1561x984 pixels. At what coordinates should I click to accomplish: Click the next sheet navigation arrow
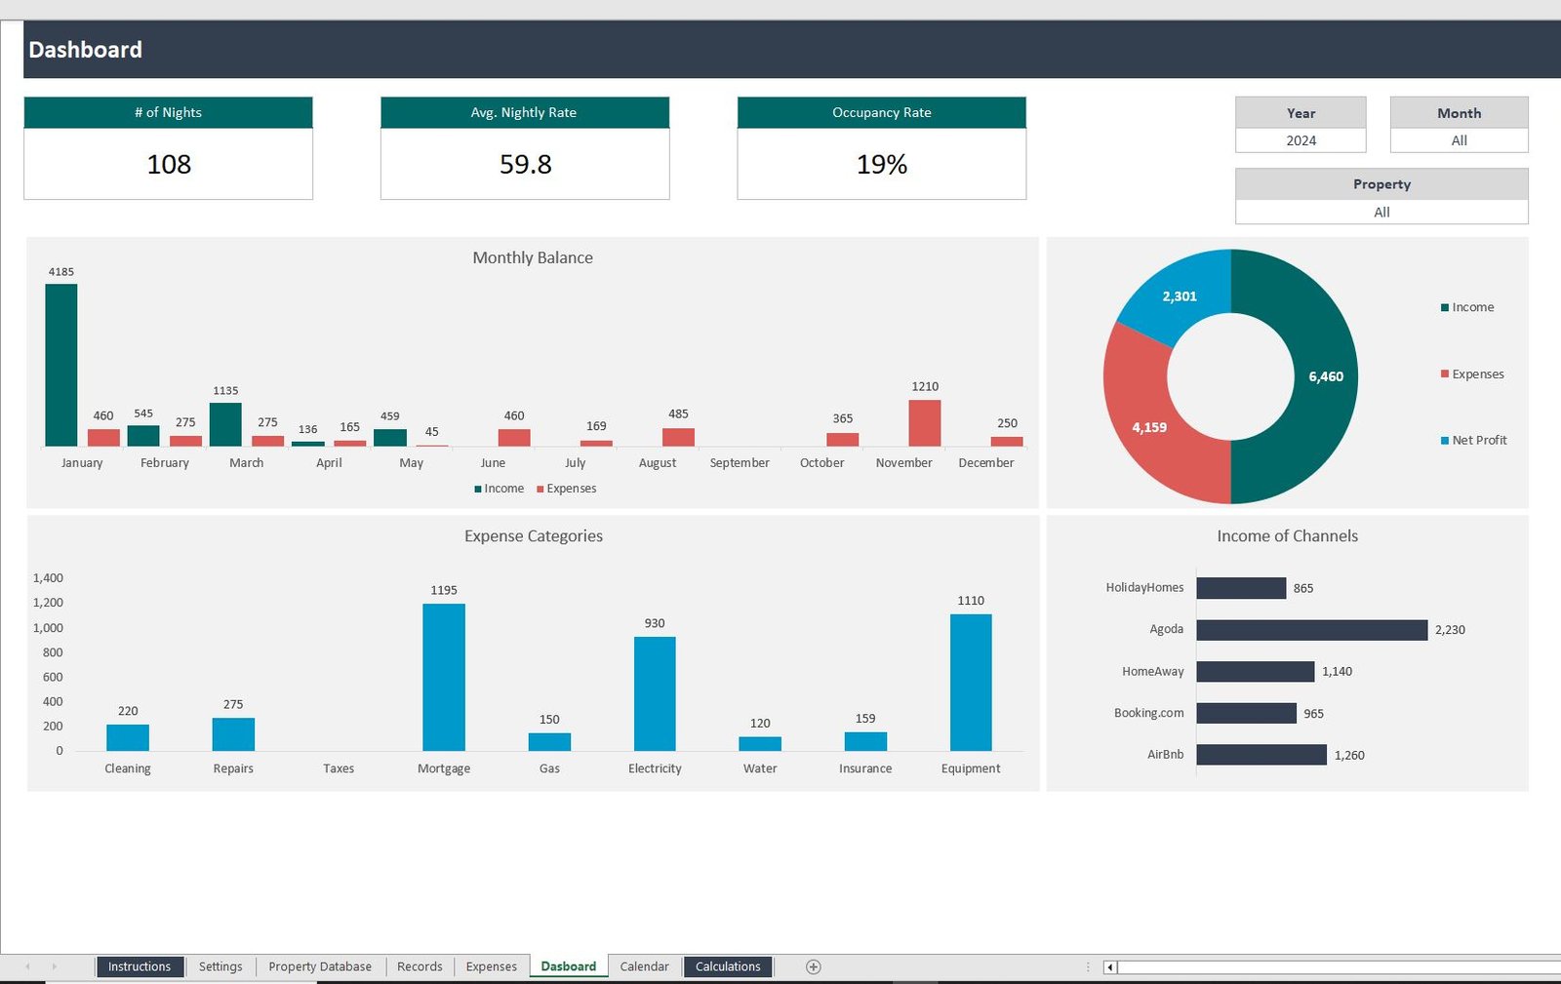tap(55, 966)
